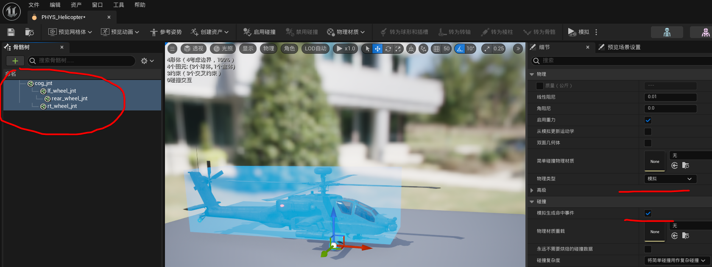
Task: Open the 光照 view mode menu
Action: 223,49
